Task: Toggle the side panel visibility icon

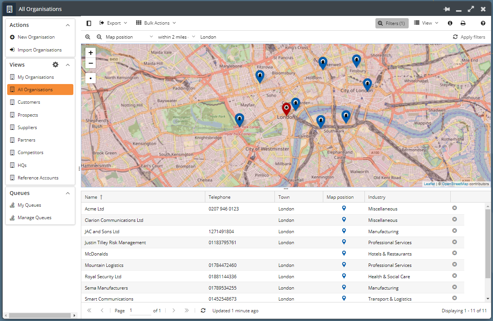Action: (x=89, y=23)
